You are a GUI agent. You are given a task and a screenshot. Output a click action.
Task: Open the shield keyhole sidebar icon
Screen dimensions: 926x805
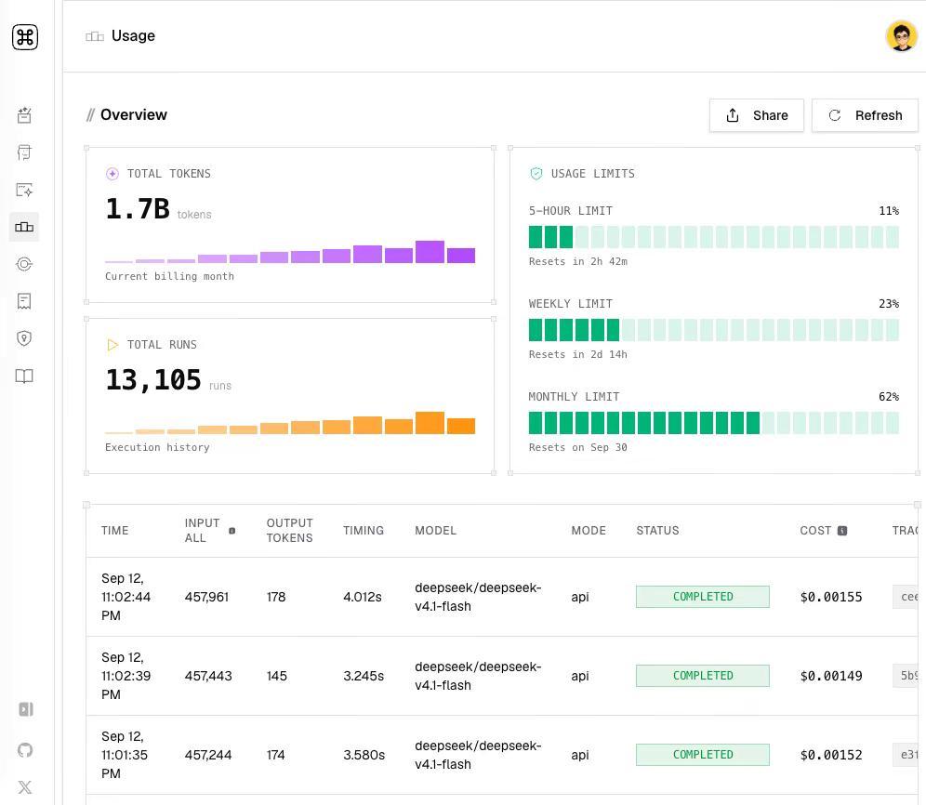(24, 338)
